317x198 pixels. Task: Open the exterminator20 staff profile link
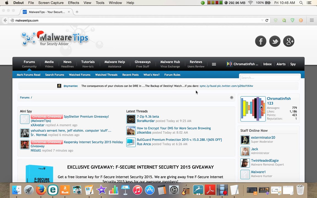tap(263, 137)
